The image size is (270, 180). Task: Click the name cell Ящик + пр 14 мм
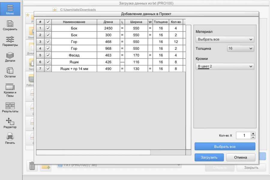74,69
